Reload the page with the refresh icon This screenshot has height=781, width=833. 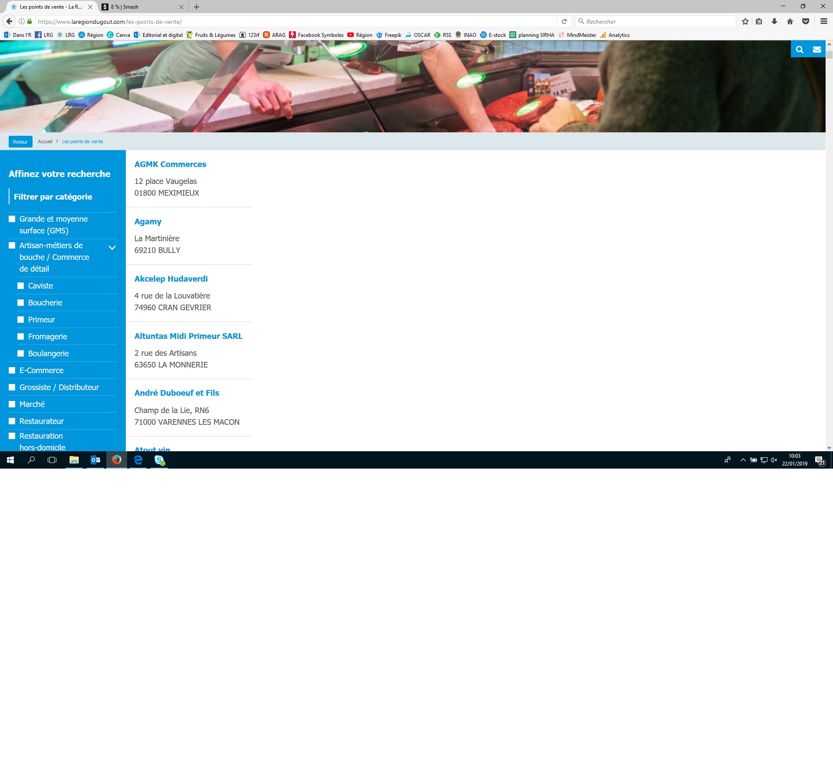pyautogui.click(x=564, y=21)
